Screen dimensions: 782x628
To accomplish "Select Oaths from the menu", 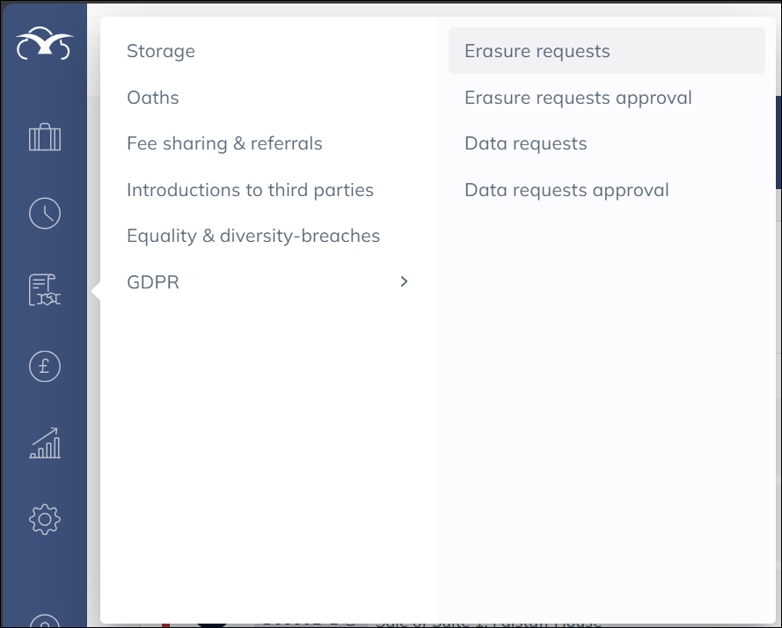I will [153, 98].
